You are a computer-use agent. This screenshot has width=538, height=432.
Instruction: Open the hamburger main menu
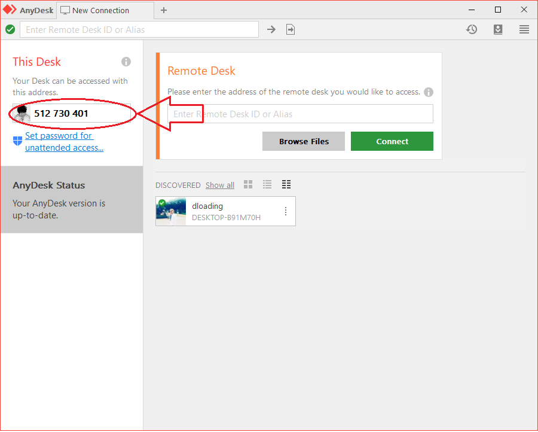coord(524,29)
